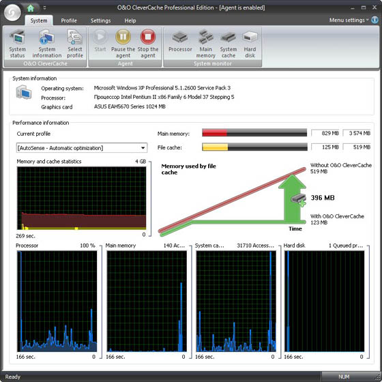The width and height of the screenshot is (382, 382).
Task: Click the blue info icon near Menu settings
Action: point(374,20)
